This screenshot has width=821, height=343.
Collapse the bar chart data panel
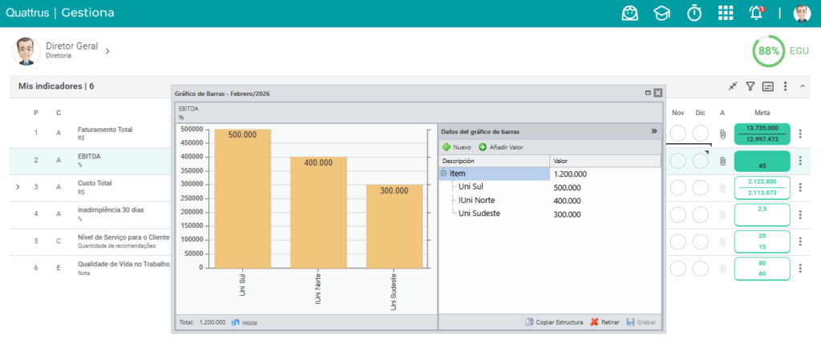(x=654, y=132)
